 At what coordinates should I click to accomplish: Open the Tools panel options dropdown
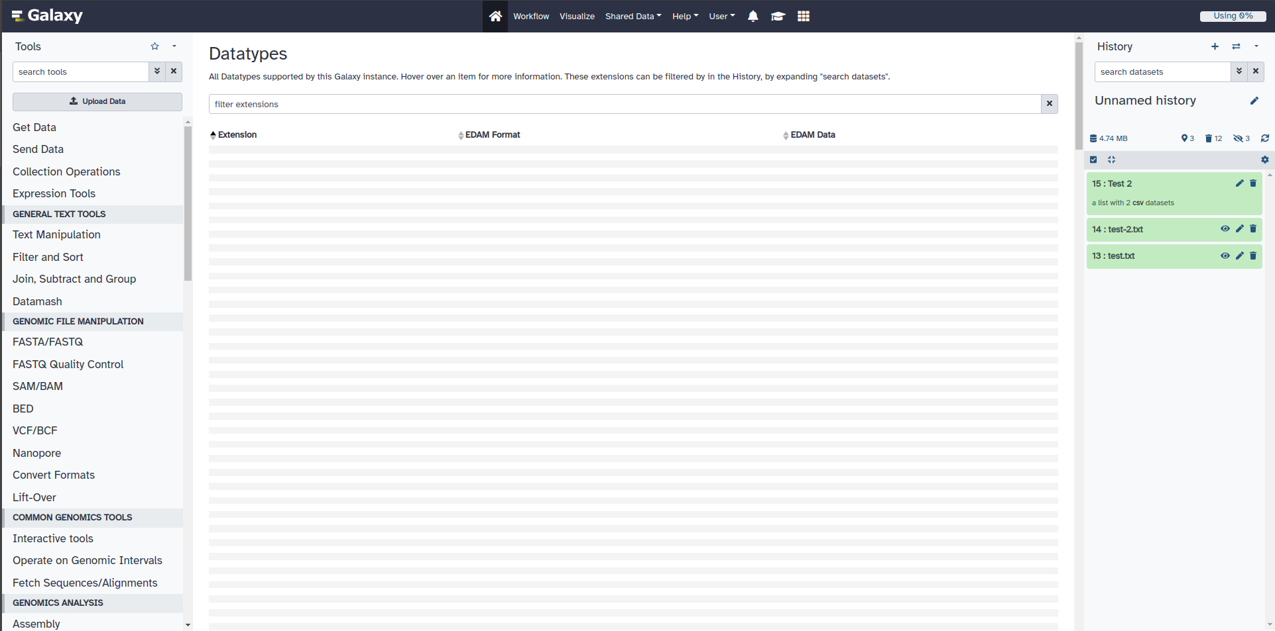174,46
